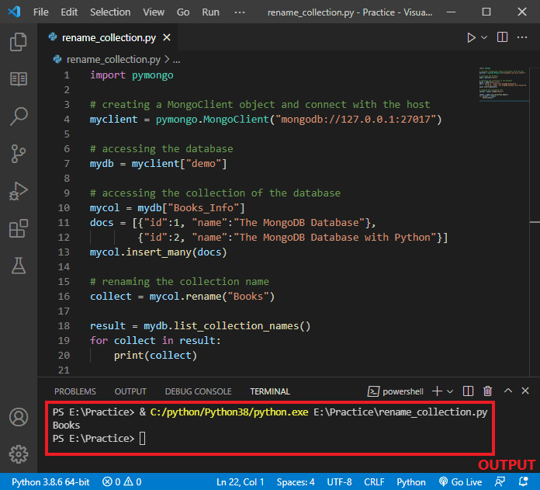Open errors and warnings status indicator
This screenshot has width=540, height=490.
pos(122,481)
